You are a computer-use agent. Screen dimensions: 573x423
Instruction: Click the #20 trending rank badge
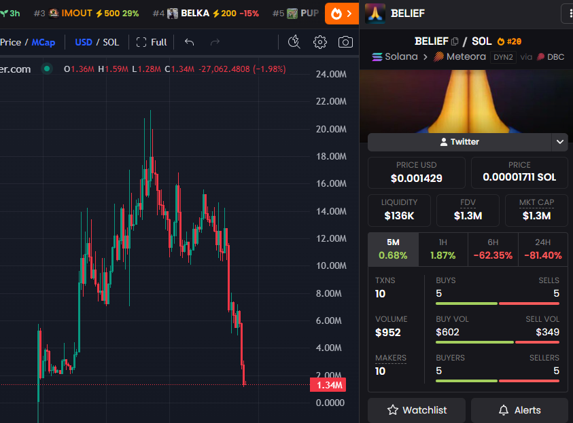point(509,41)
